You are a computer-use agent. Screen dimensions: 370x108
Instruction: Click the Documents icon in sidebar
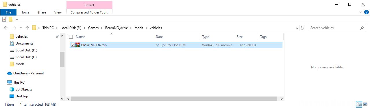(12, 43)
